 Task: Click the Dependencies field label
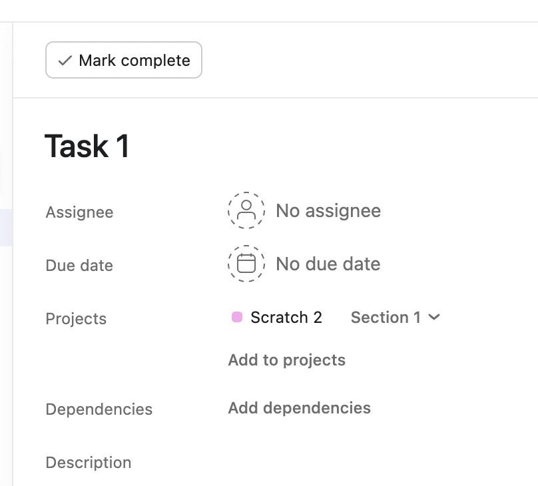click(x=99, y=409)
